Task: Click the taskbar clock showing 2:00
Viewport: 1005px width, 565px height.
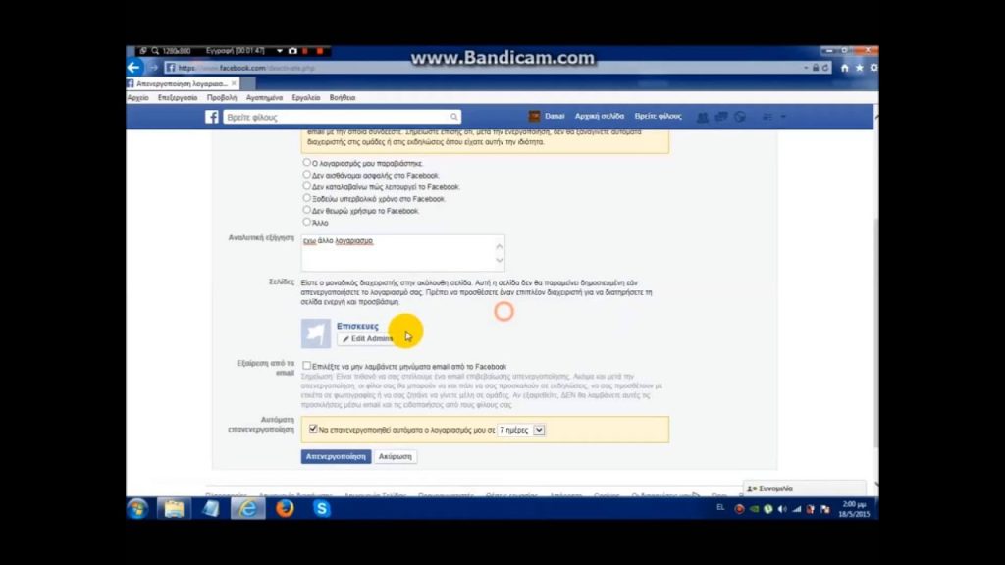Action: point(854,509)
